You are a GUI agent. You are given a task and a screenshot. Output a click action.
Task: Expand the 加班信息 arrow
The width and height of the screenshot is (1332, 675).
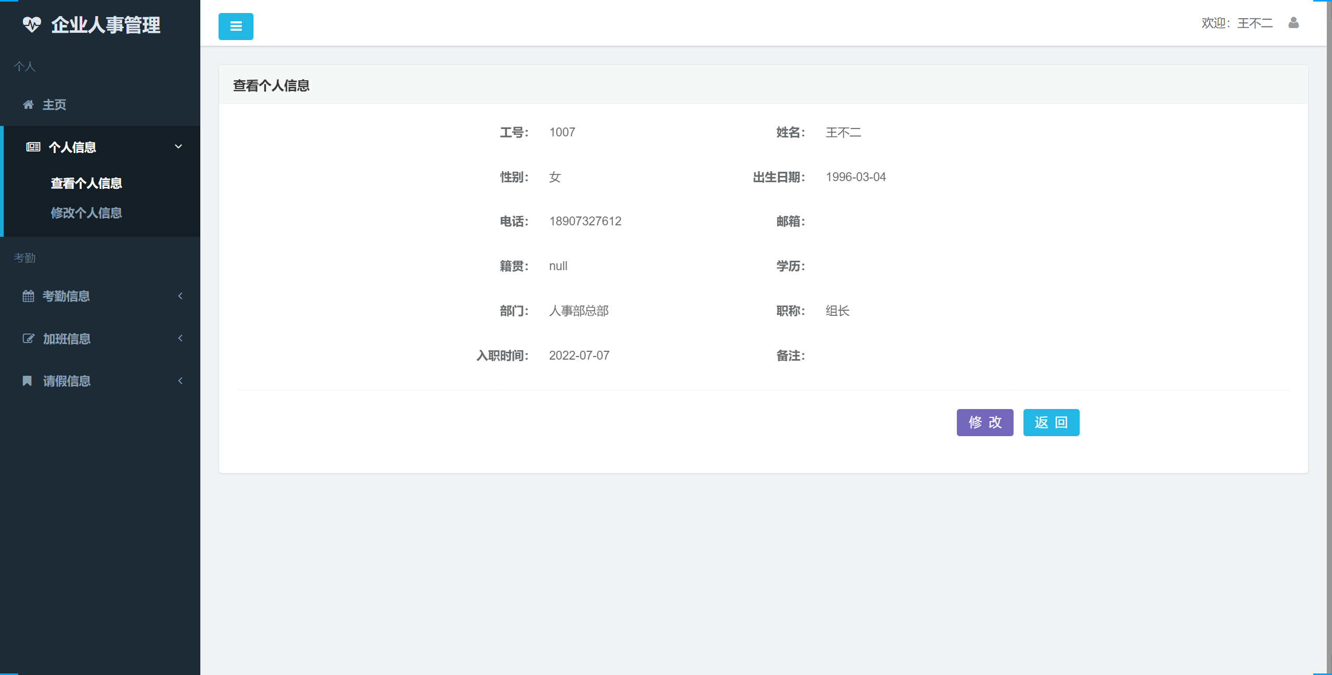coord(181,338)
